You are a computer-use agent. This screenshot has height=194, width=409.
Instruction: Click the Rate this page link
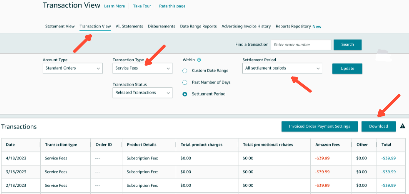(172, 6)
